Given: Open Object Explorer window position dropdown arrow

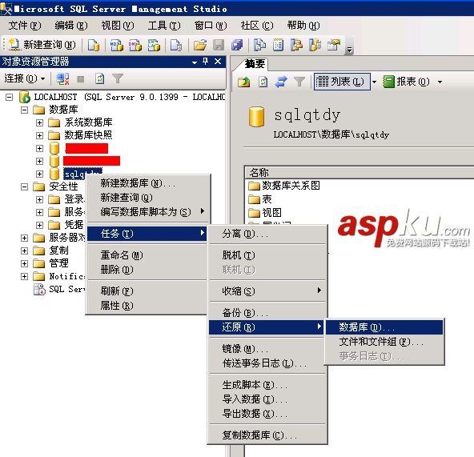Looking at the screenshot, I should (x=195, y=62).
